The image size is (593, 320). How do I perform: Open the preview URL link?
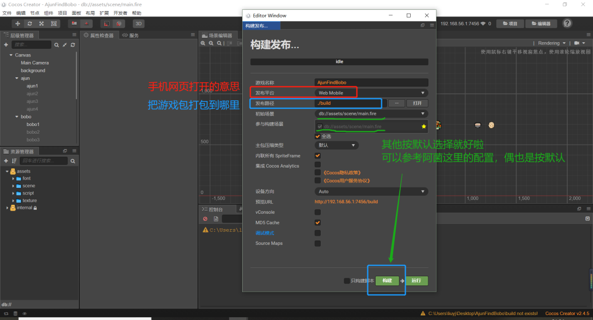(x=346, y=202)
